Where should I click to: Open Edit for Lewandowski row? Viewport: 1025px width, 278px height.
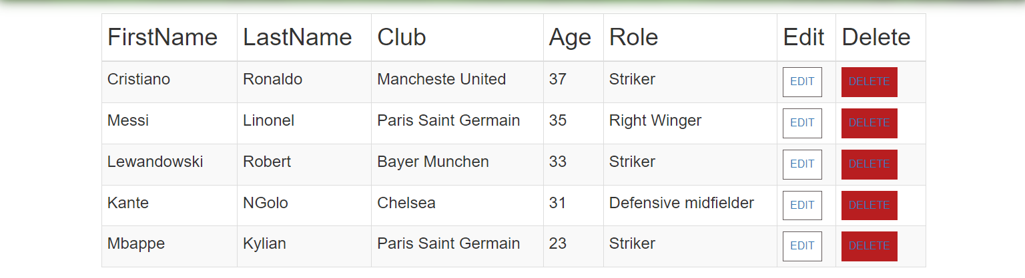point(802,164)
